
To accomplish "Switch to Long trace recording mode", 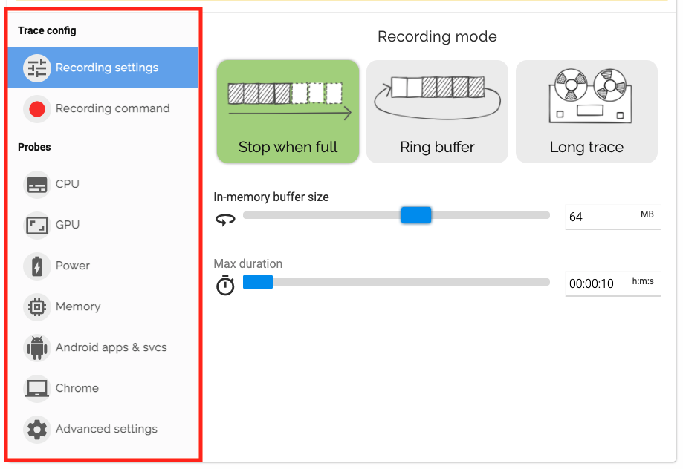I will [586, 111].
